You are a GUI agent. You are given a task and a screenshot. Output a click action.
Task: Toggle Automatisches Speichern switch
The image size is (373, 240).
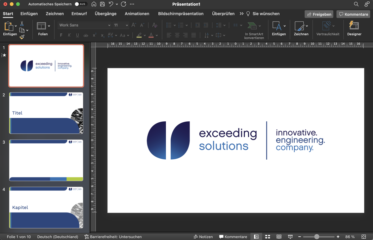click(x=81, y=4)
